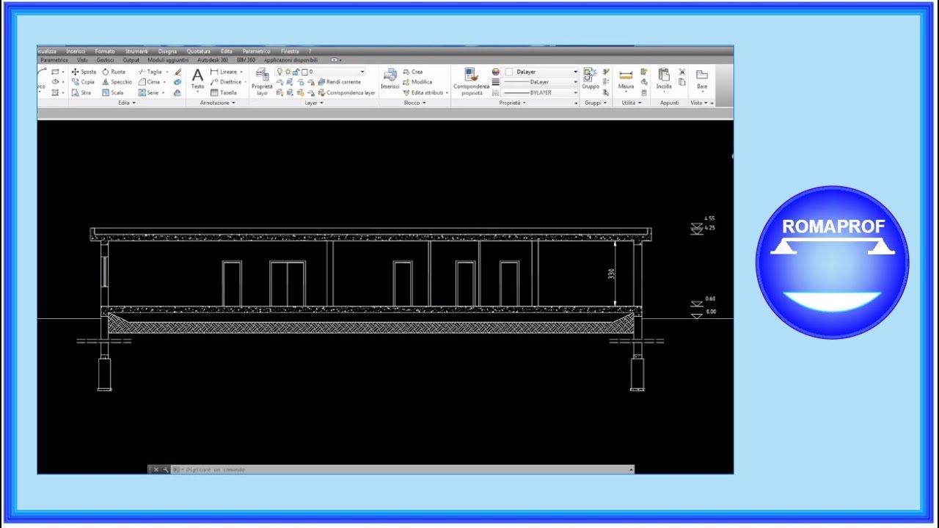
Task: Click the cut scissors icon in Appunti
Action: 682,72
